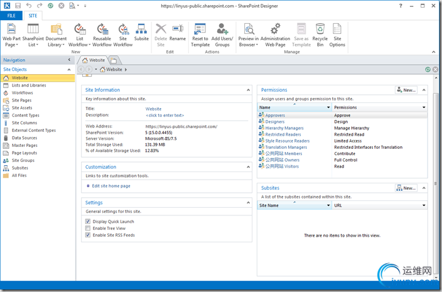Click the Redo arrow in title bar
The width and height of the screenshot is (442, 292).
coord(40,6)
